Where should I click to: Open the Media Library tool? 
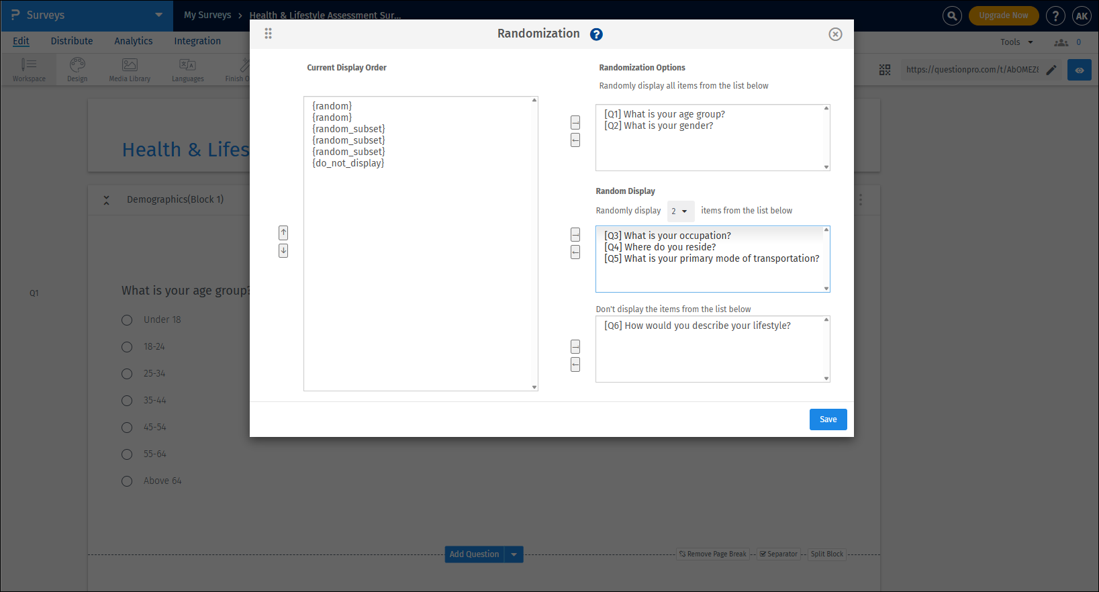(130, 70)
